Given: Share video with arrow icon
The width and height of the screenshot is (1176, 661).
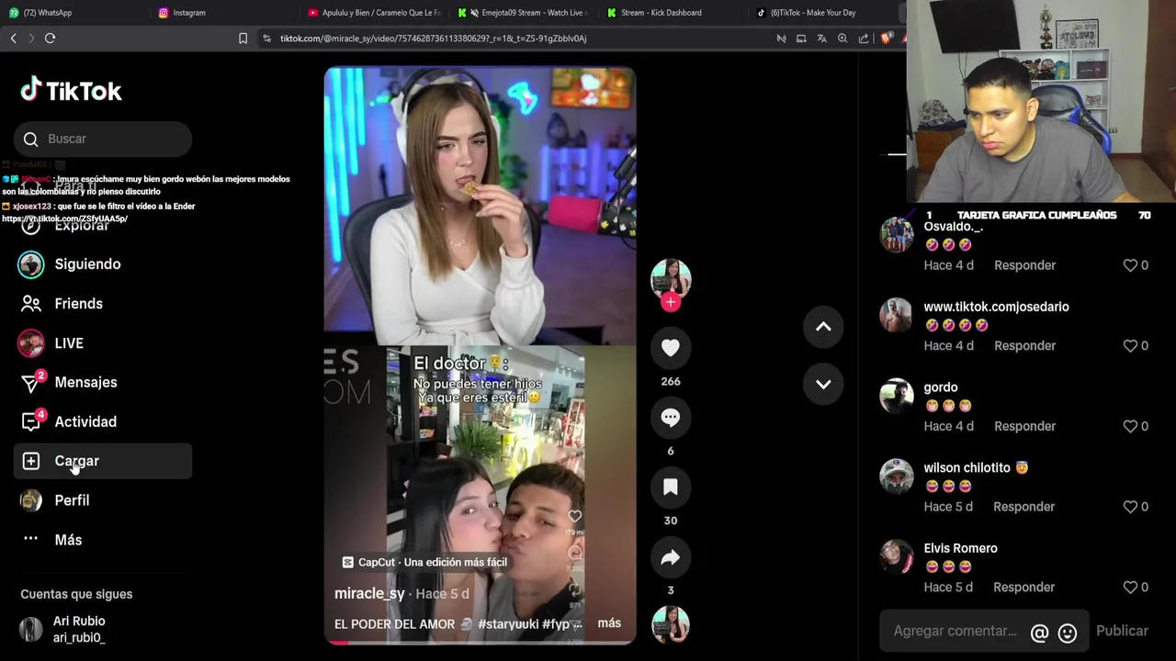Looking at the screenshot, I should (x=671, y=557).
